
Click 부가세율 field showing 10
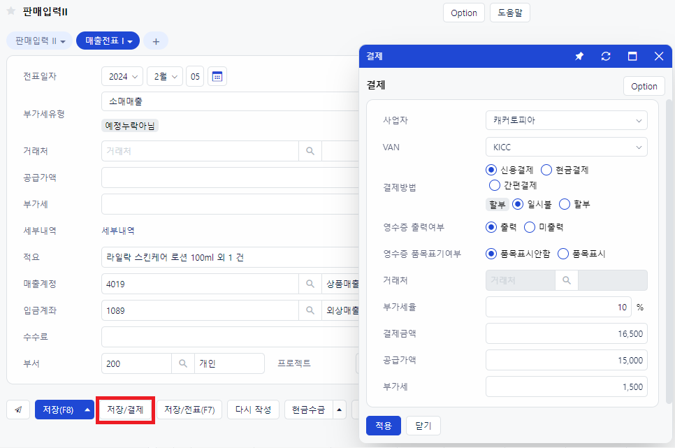[x=558, y=307]
